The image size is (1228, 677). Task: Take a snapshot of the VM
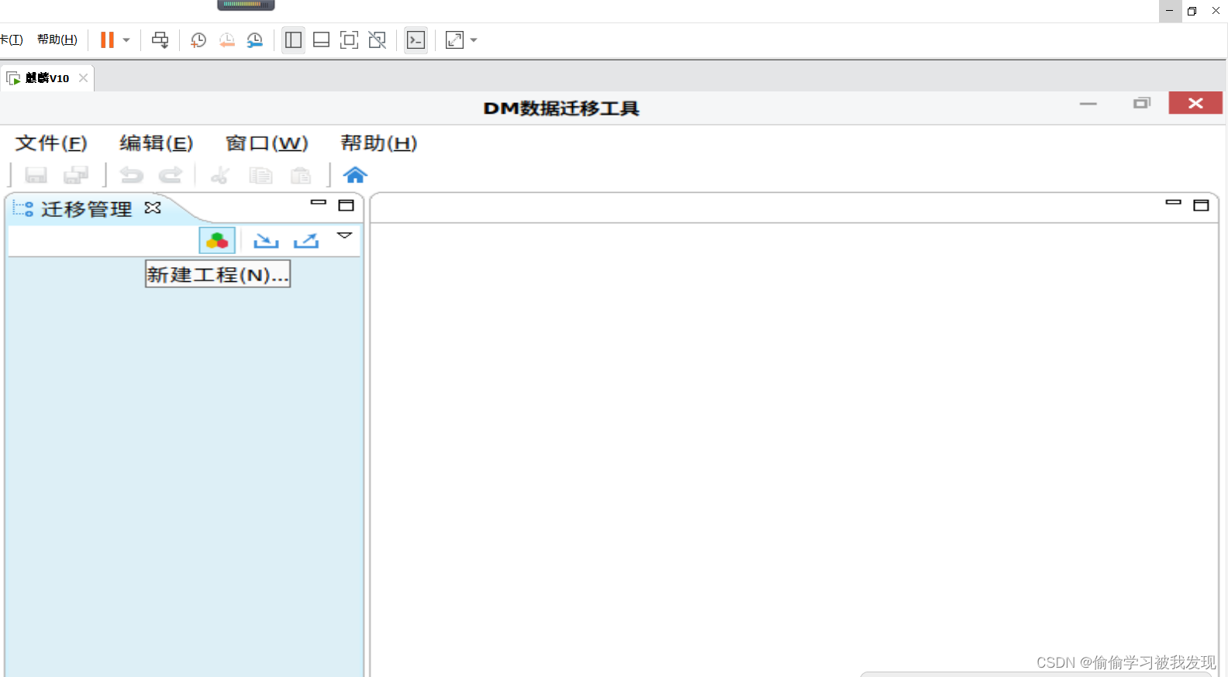point(198,40)
